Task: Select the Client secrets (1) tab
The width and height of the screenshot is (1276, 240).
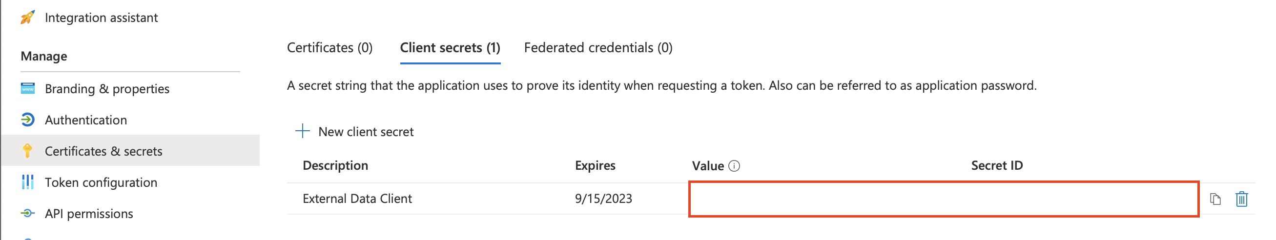Action: coord(450,47)
